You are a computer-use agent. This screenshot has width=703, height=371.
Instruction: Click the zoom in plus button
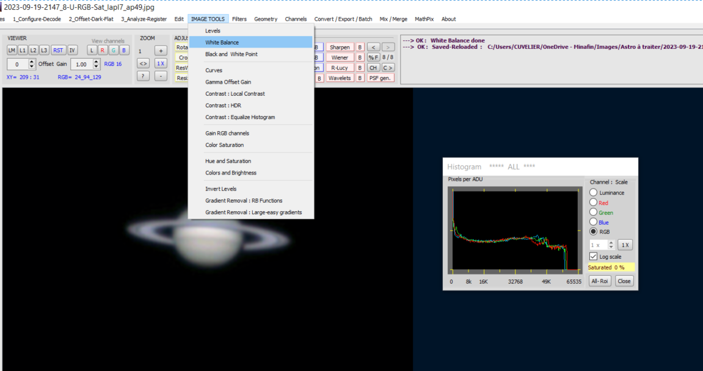point(161,51)
